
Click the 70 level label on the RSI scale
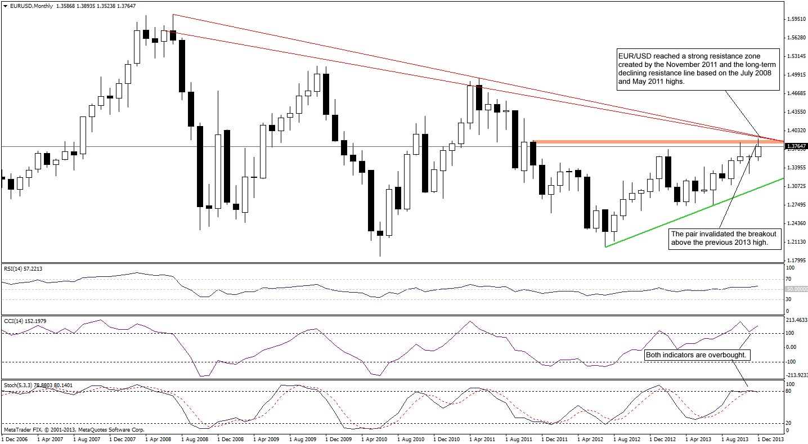point(789,279)
